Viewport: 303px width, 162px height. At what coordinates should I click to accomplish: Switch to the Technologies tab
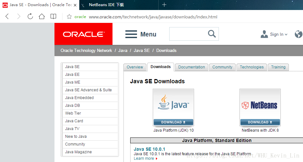[x=252, y=67]
